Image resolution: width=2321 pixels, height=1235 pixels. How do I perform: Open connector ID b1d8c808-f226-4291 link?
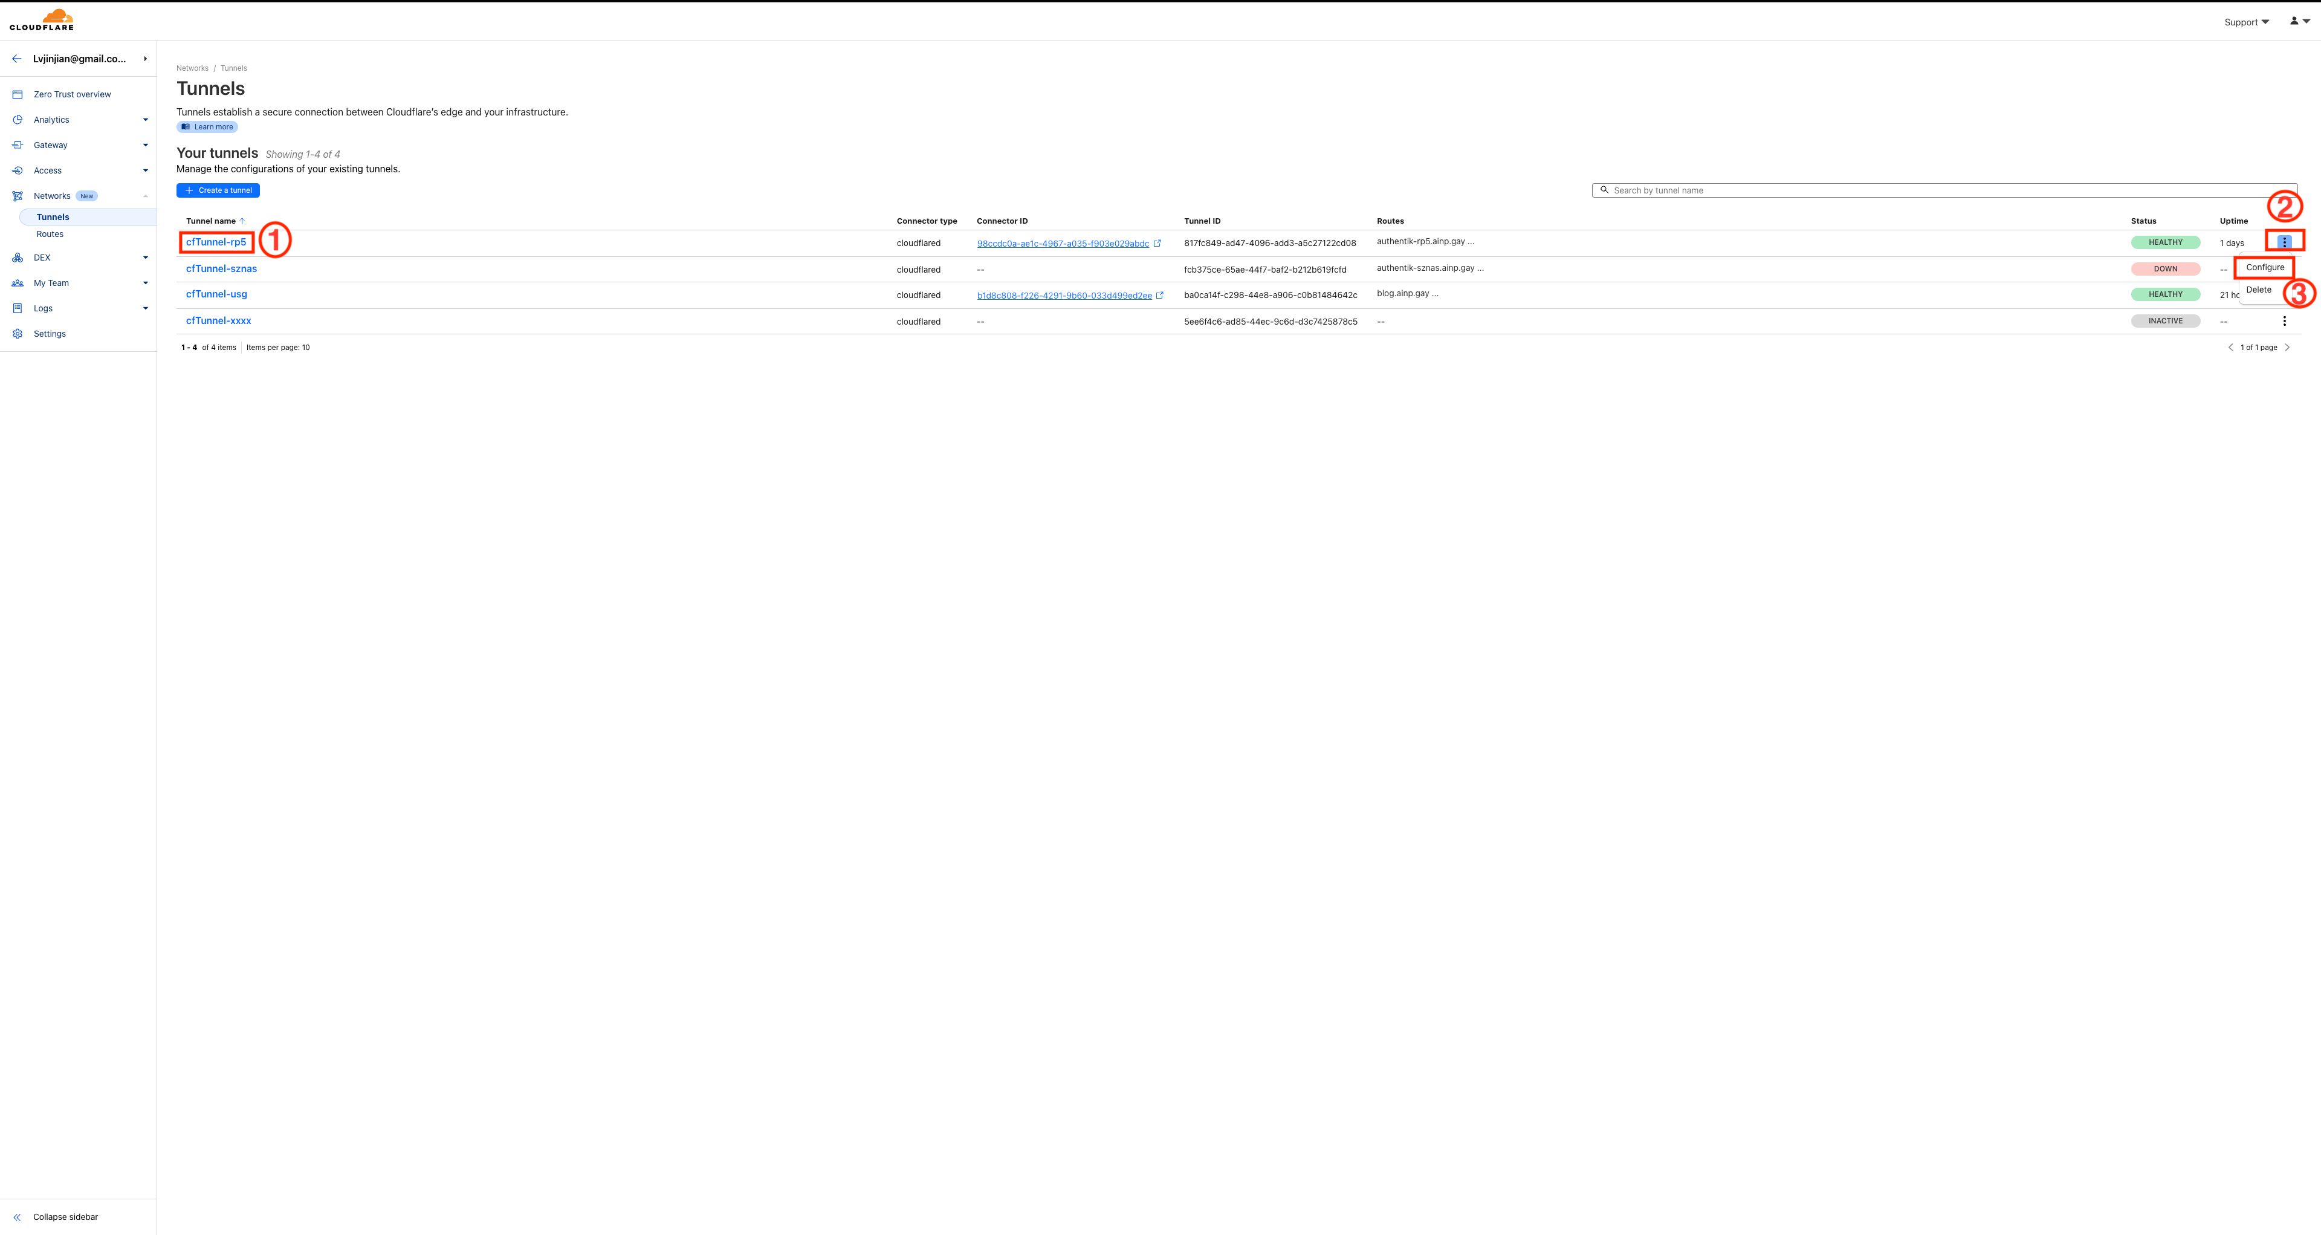click(x=1064, y=296)
